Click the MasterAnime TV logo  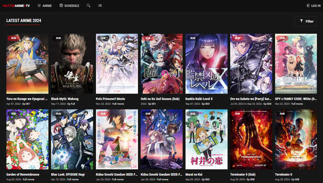pyautogui.click(x=16, y=6)
